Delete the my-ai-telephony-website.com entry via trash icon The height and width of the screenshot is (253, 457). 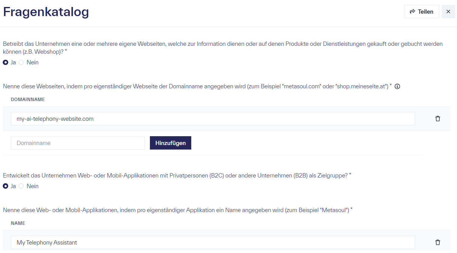pos(438,119)
